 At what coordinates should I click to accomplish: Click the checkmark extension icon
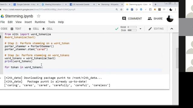tap(146, 9)
